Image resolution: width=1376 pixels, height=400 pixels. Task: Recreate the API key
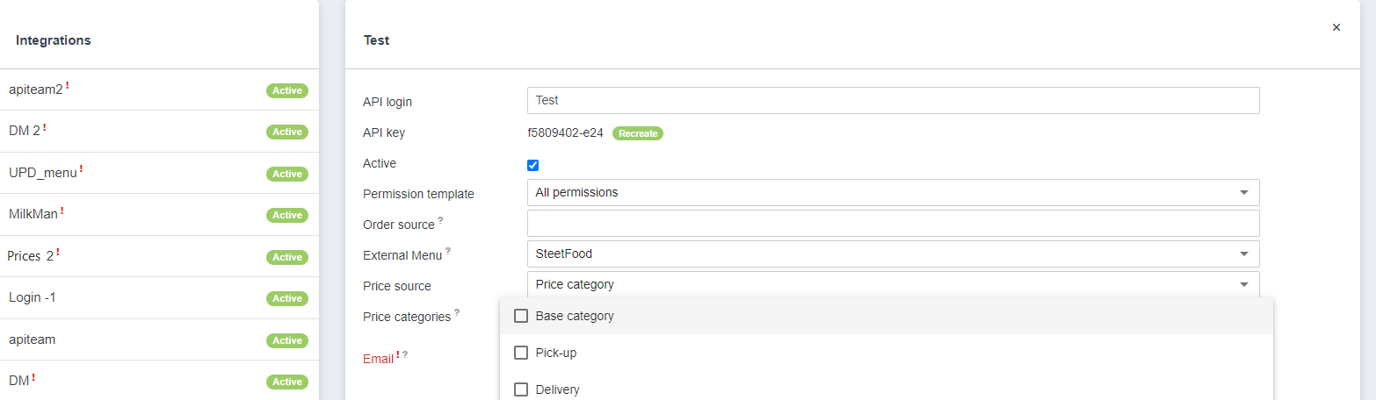click(x=637, y=133)
